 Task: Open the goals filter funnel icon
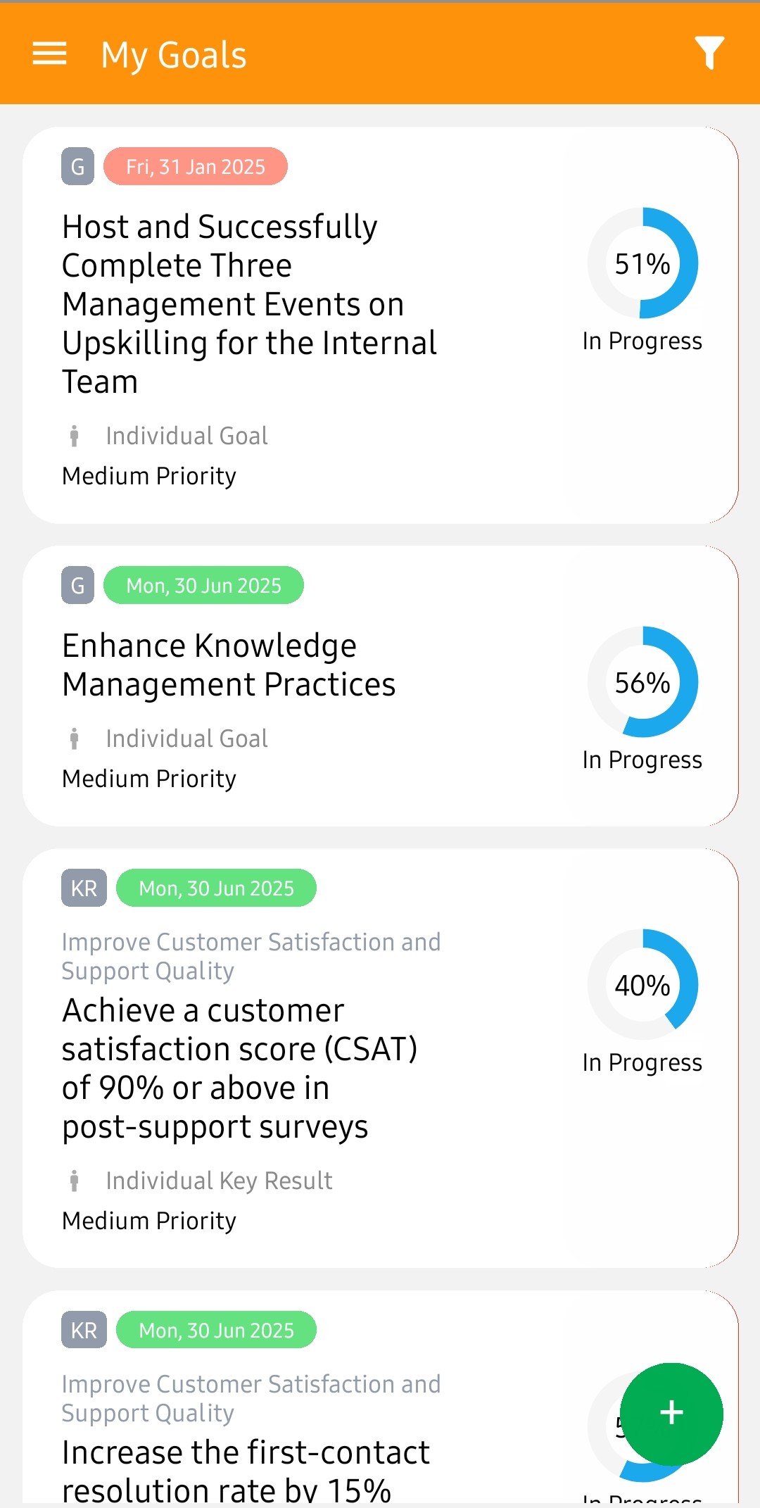coord(709,54)
